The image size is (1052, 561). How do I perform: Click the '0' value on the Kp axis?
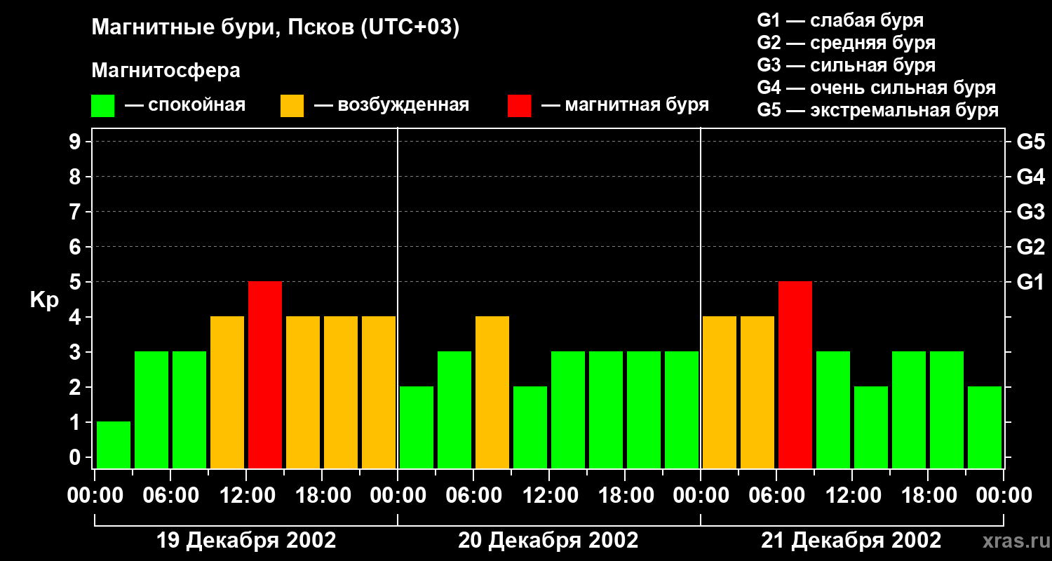point(76,457)
